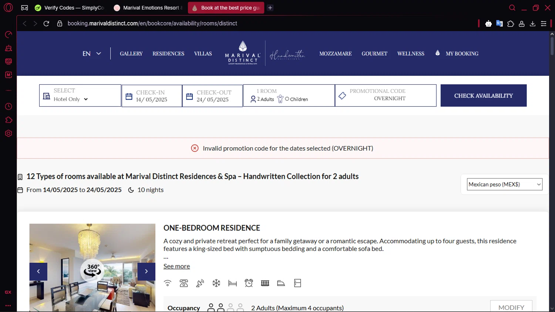Select the Book at the best price tab
Viewport: 555px width, 312px height.
[x=226, y=8]
